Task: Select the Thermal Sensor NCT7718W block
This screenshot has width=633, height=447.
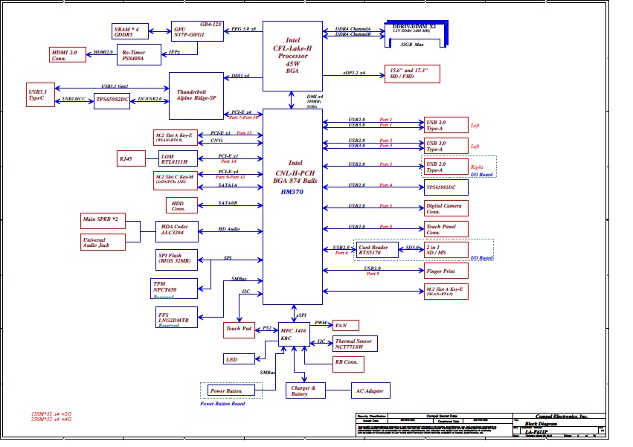Action: coord(355,344)
